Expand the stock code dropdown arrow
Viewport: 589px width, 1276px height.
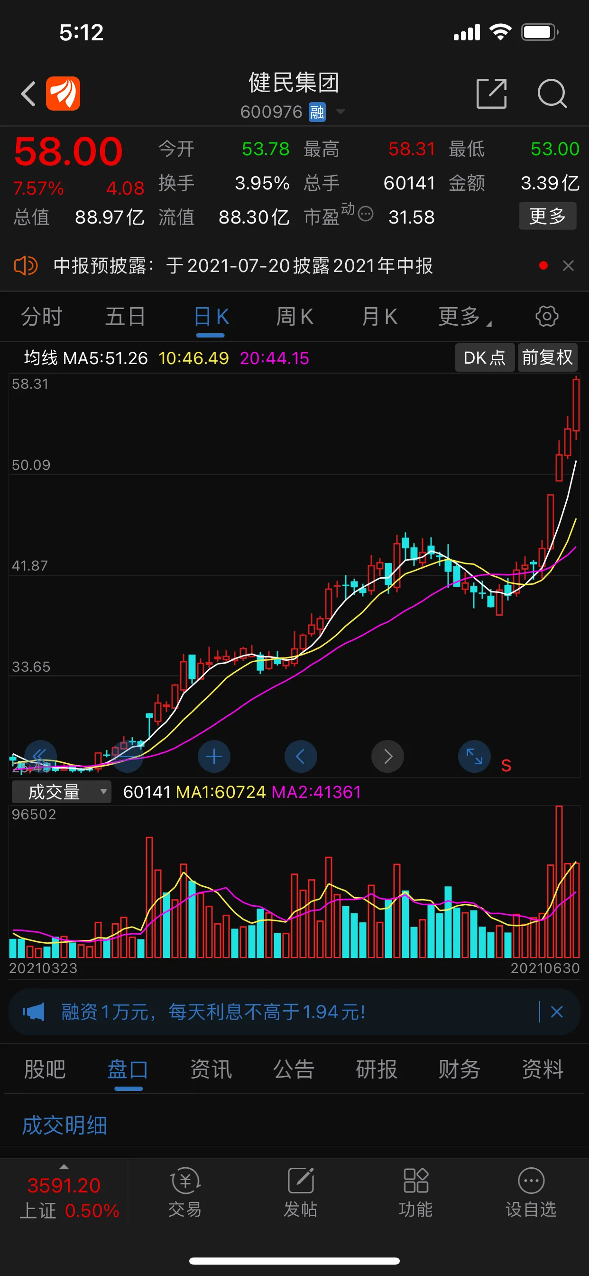[340, 112]
